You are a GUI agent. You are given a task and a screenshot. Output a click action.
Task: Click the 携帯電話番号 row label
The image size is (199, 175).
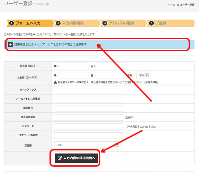click(28, 117)
